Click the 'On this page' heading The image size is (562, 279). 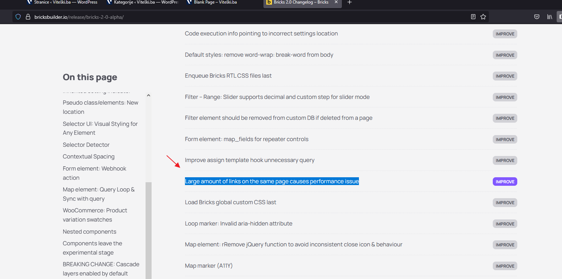(90, 77)
